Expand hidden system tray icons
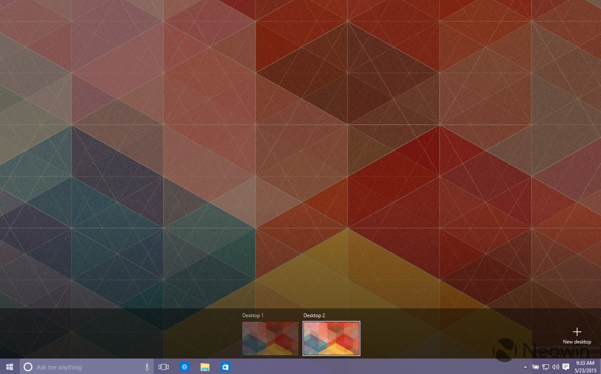 525,367
